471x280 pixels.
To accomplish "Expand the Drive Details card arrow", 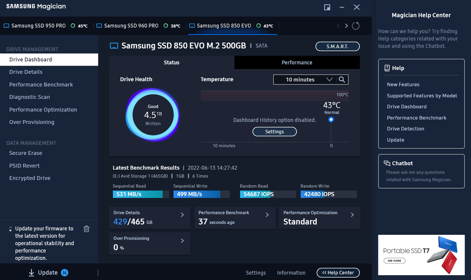I will point(182,215).
